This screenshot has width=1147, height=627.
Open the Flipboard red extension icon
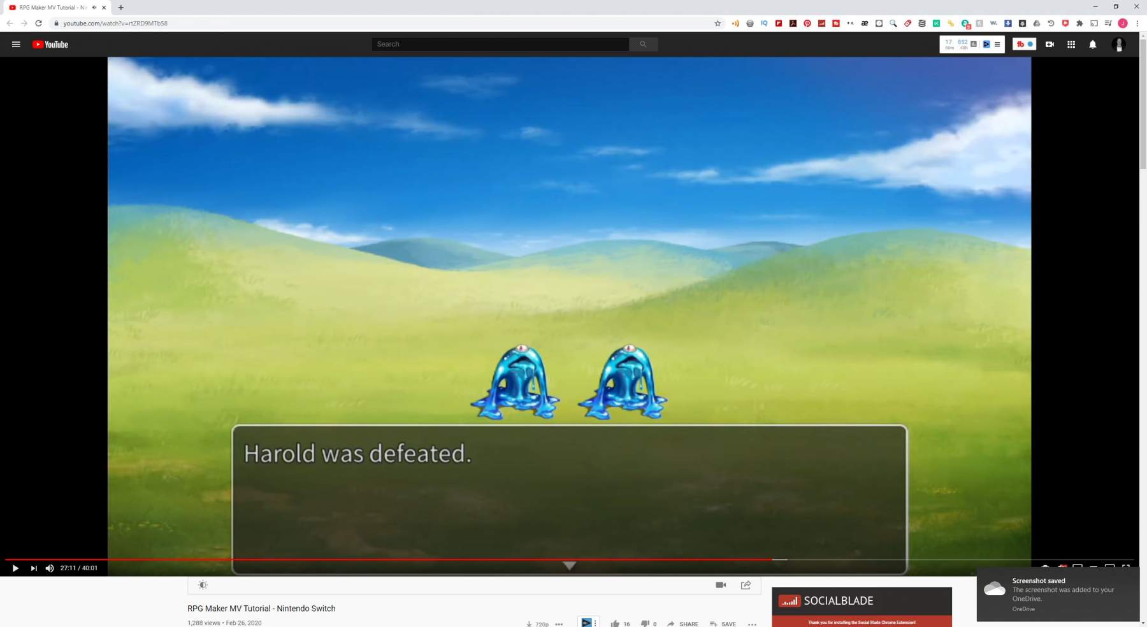[779, 23]
